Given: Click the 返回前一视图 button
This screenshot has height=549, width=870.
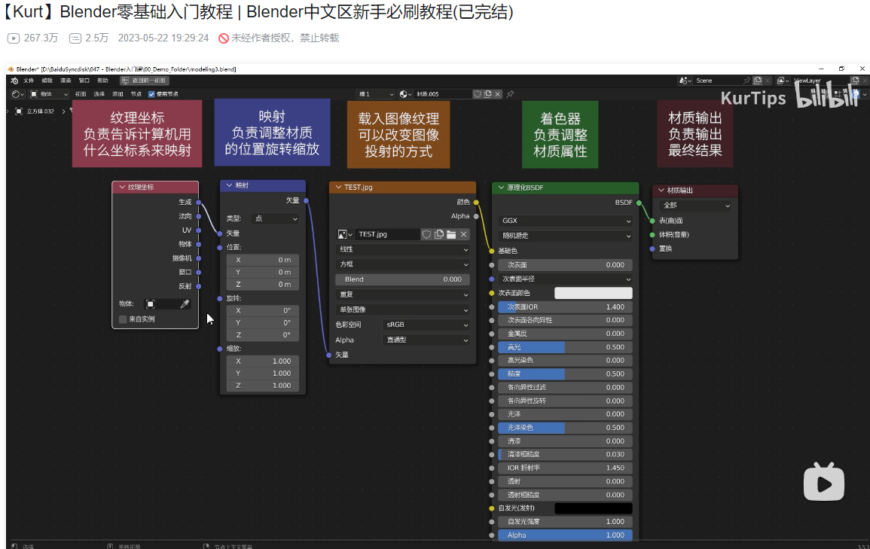Looking at the screenshot, I should pyautogui.click(x=143, y=81).
